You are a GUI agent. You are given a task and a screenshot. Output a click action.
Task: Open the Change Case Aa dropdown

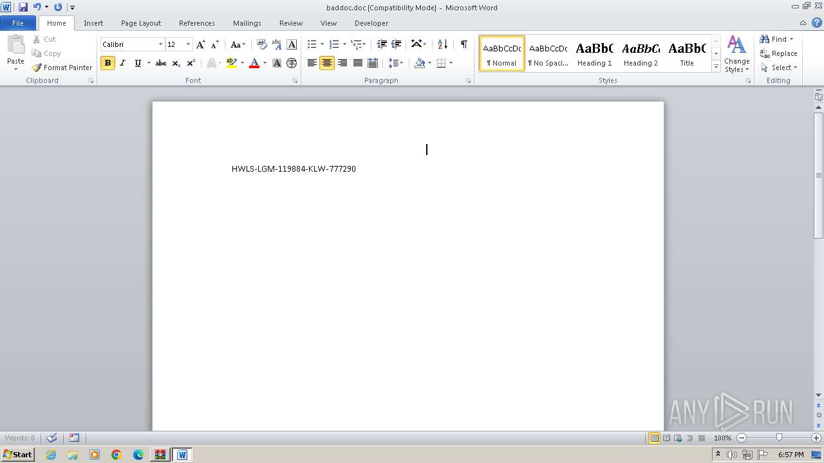[238, 44]
